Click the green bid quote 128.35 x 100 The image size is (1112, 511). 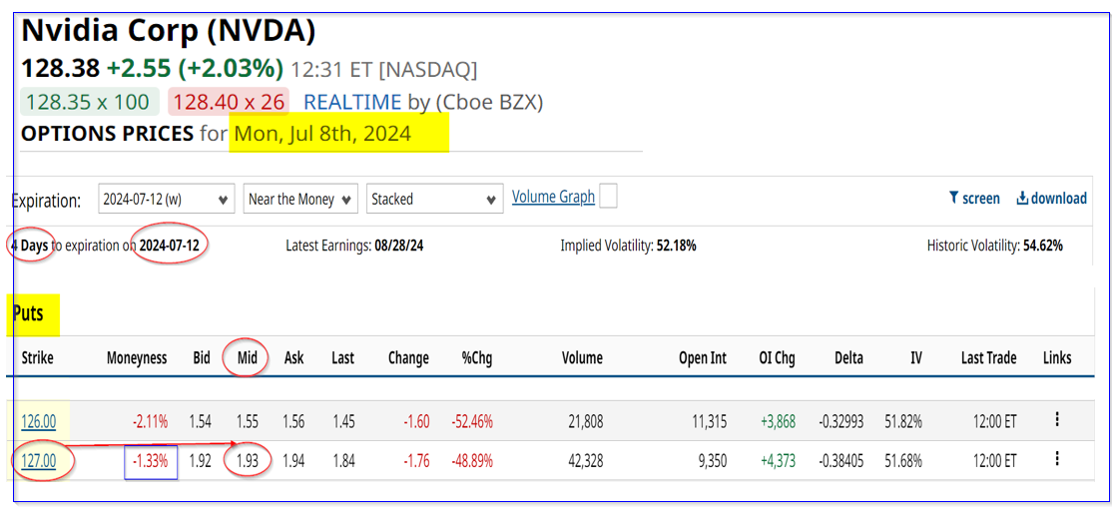pyautogui.click(x=88, y=102)
